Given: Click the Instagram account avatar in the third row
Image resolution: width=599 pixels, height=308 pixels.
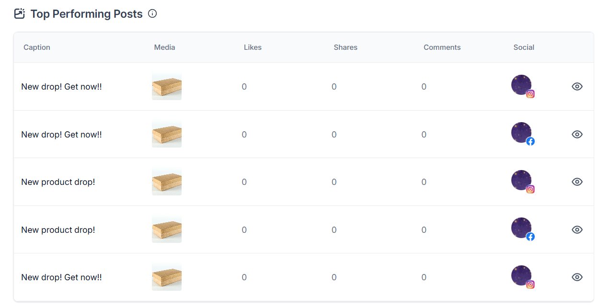Looking at the screenshot, I should click(x=521, y=181).
